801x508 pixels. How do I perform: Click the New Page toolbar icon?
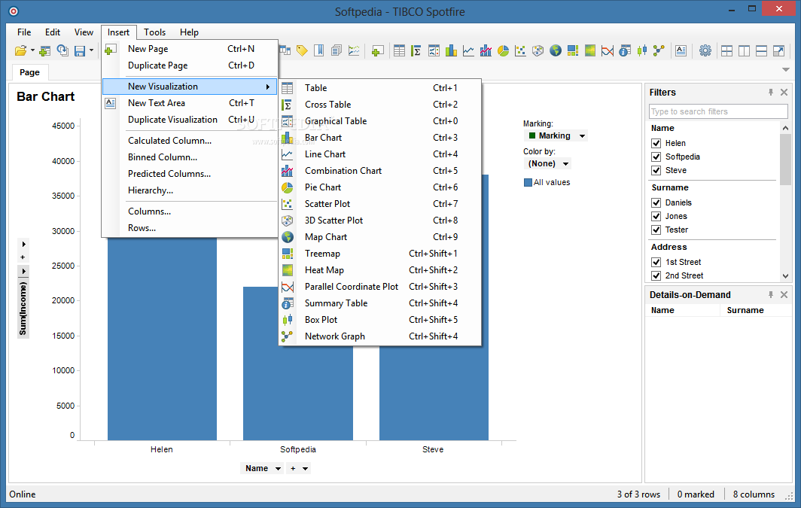click(x=377, y=50)
